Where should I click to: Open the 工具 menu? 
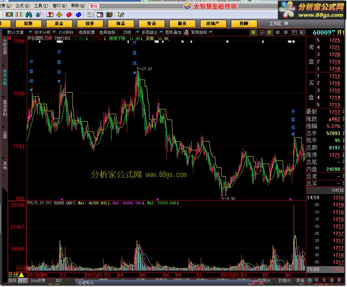pyautogui.click(x=41, y=6)
